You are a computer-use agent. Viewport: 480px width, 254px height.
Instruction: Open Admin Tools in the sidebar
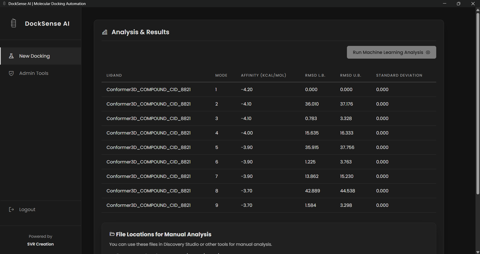(x=41, y=73)
